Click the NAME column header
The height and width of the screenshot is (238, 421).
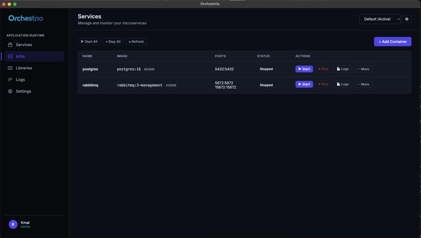pyautogui.click(x=87, y=56)
